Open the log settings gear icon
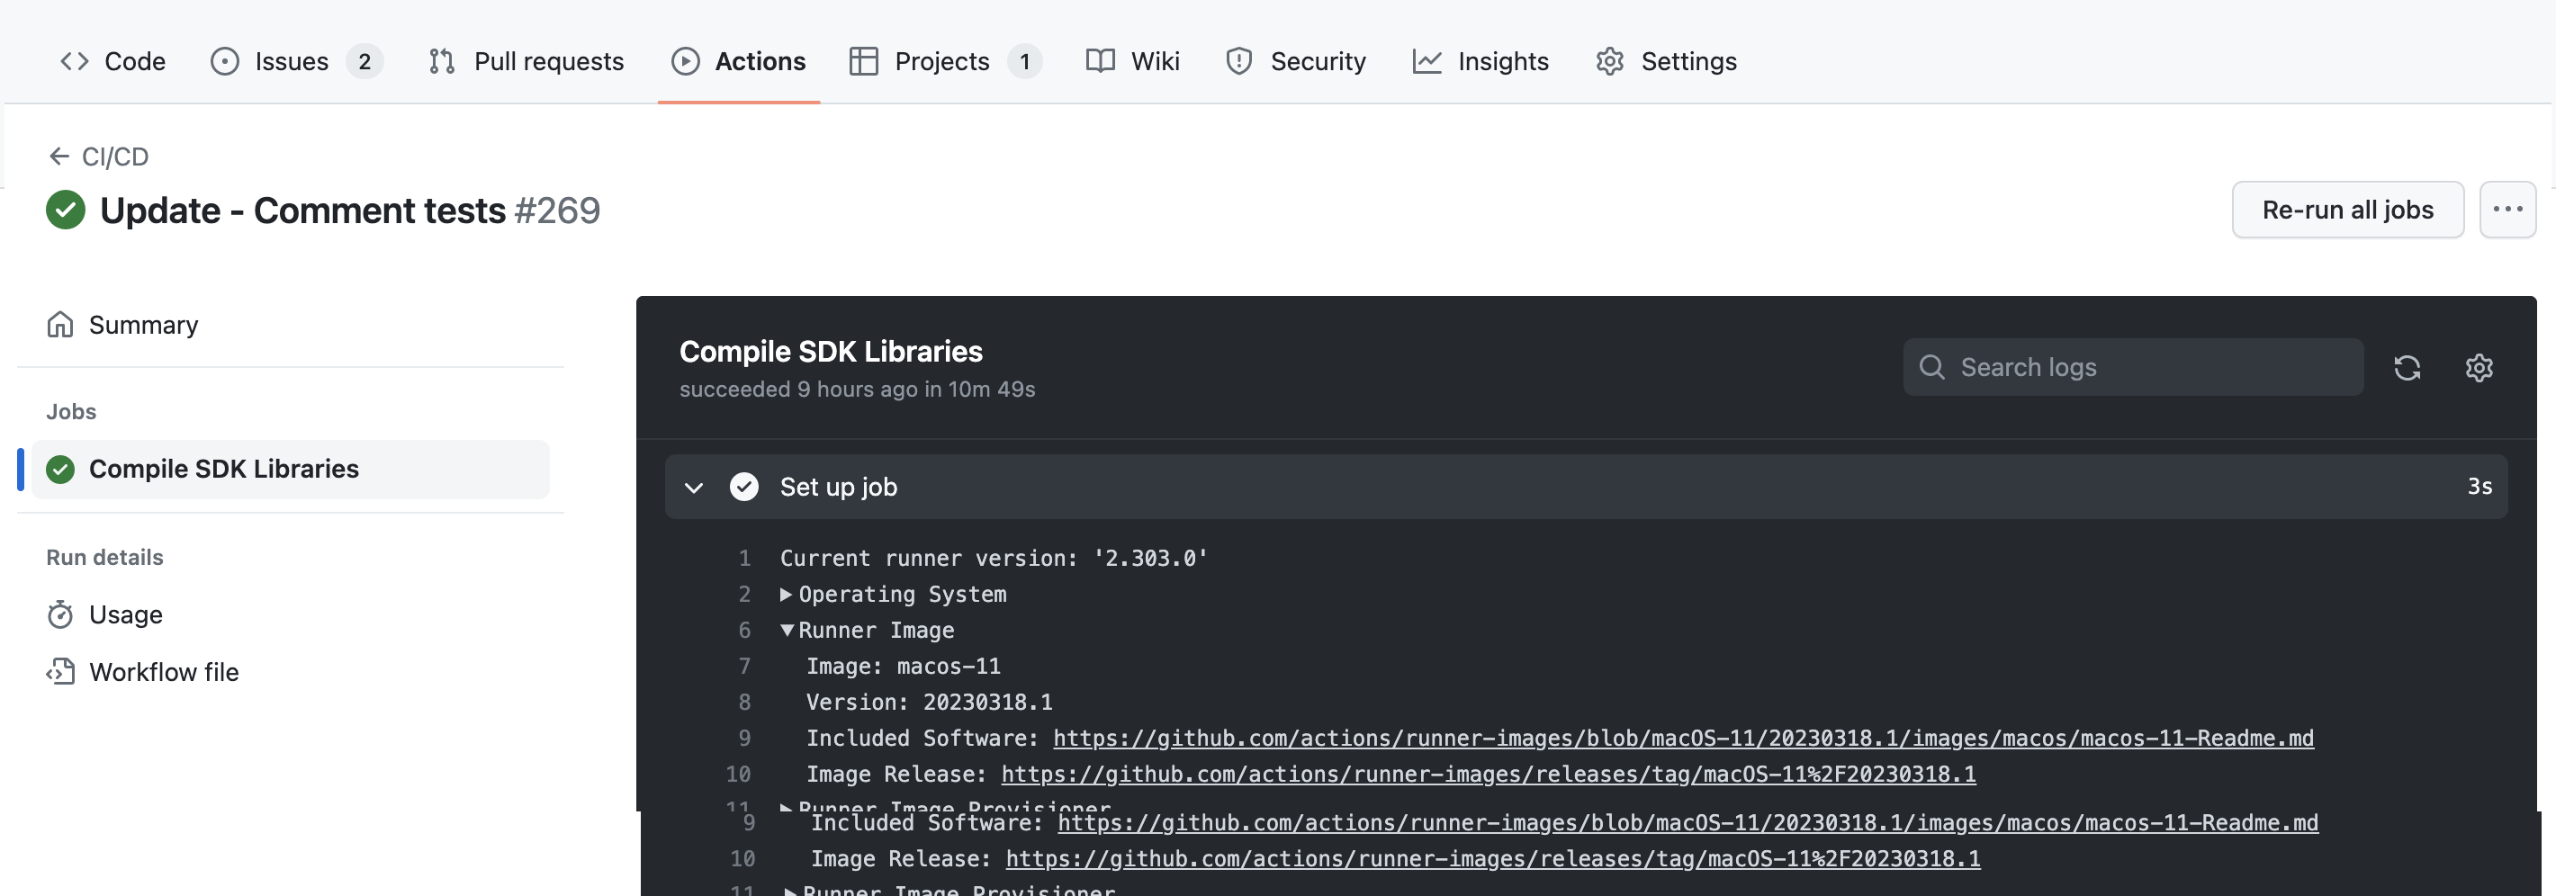Screen dimensions: 2556x896 [2479, 367]
